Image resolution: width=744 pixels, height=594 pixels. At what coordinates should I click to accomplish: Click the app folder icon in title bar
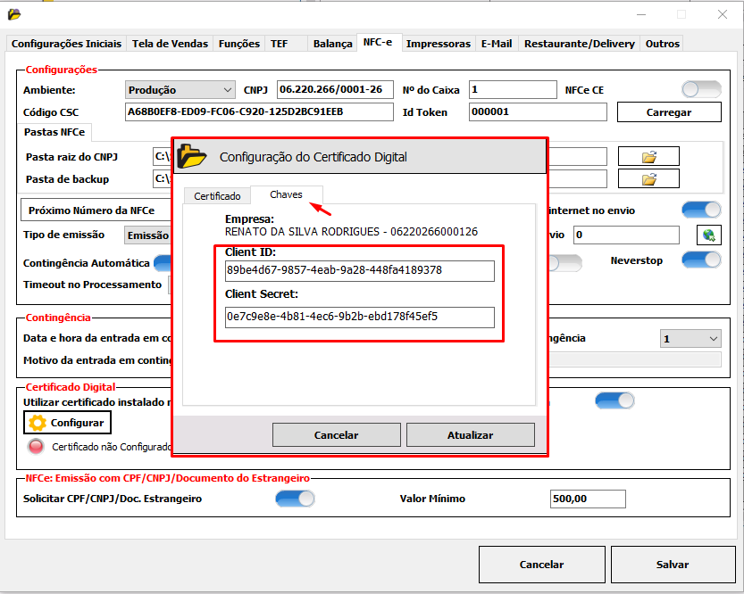click(13, 14)
